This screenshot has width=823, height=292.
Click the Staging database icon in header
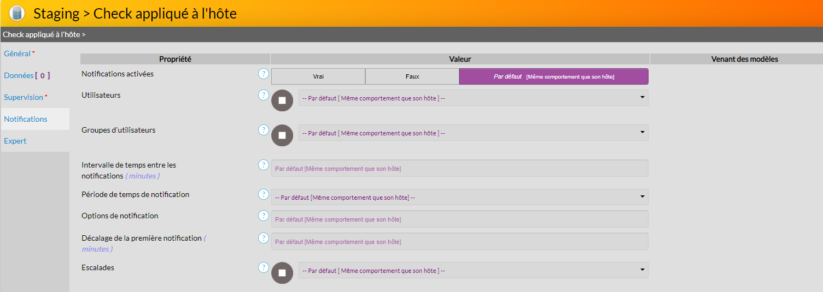pos(17,13)
